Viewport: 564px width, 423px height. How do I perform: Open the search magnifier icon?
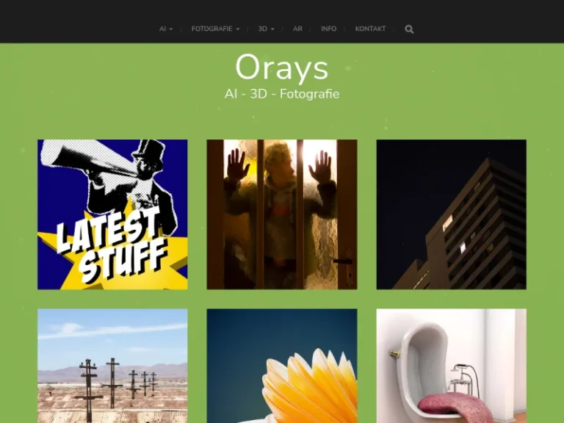[409, 29]
